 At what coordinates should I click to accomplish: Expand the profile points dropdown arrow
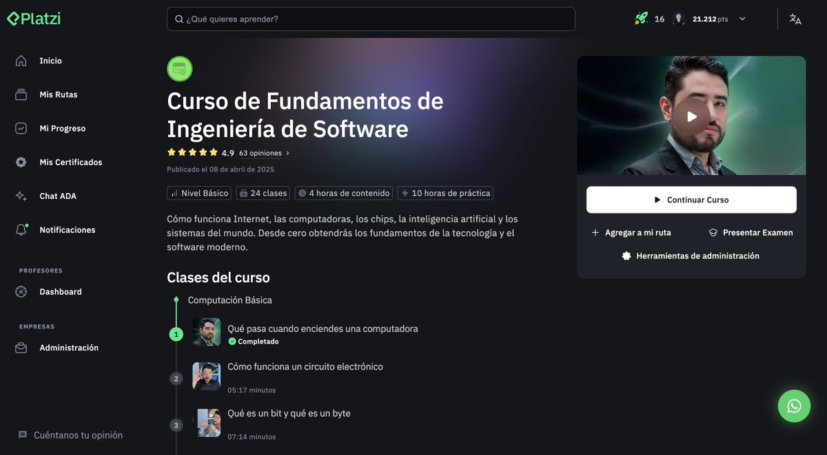742,19
